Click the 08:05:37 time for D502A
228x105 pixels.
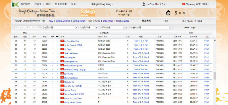pos(194,98)
